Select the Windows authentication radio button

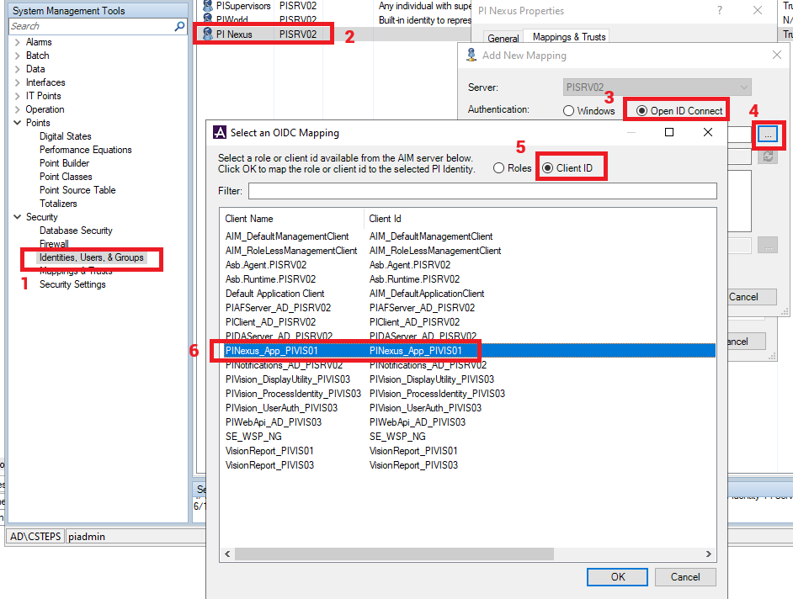568,111
